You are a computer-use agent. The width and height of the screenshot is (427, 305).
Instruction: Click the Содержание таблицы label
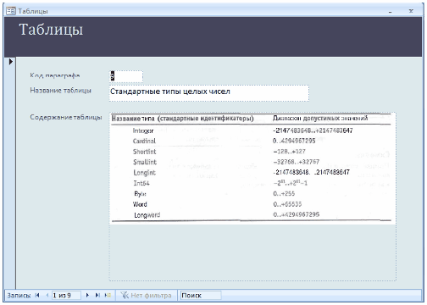tap(66, 117)
